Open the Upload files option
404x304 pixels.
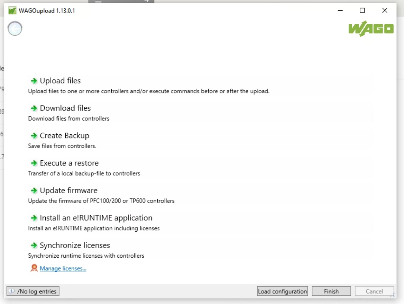coord(60,81)
